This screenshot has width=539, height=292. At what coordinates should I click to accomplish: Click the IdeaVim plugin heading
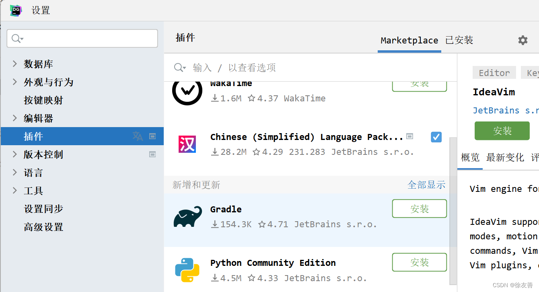click(x=494, y=92)
